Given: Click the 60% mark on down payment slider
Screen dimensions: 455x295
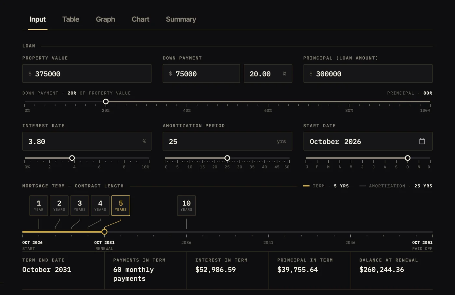Looking at the screenshot, I should [268, 111].
